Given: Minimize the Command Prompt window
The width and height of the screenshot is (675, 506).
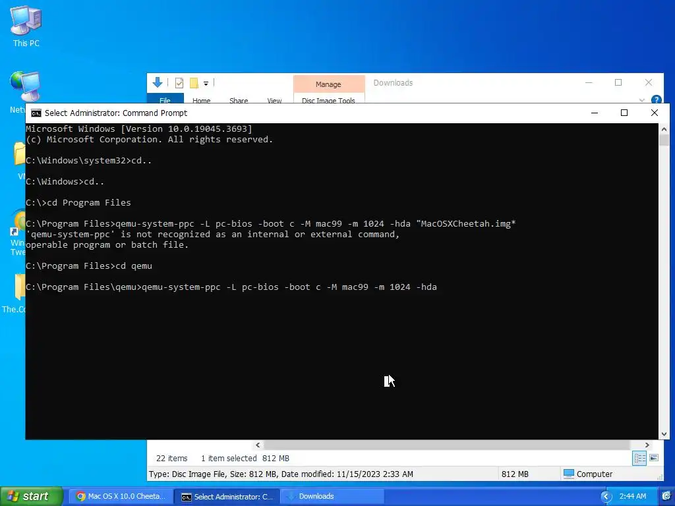Looking at the screenshot, I should click(x=595, y=113).
